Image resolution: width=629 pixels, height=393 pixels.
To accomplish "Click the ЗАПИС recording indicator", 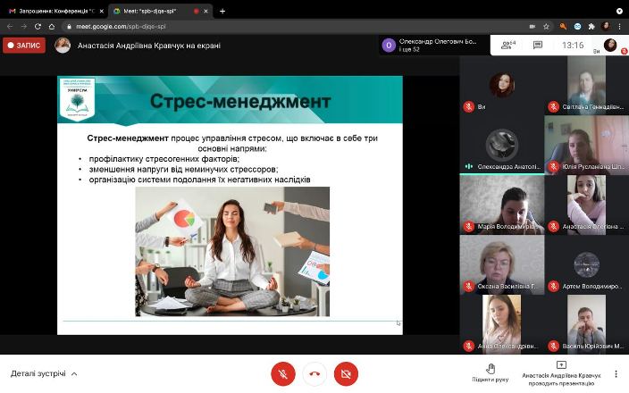I will [x=24, y=46].
